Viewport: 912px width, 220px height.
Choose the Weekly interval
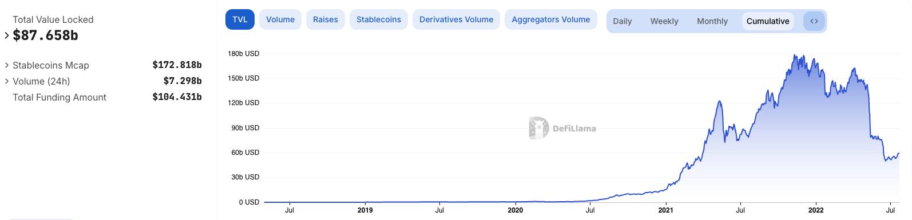[664, 21]
